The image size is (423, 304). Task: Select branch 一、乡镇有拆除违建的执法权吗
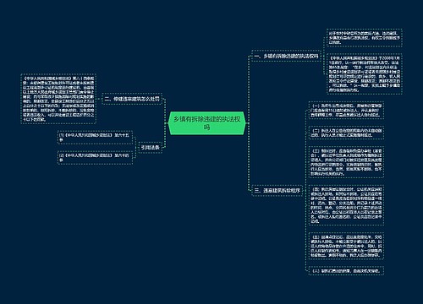[286, 56]
